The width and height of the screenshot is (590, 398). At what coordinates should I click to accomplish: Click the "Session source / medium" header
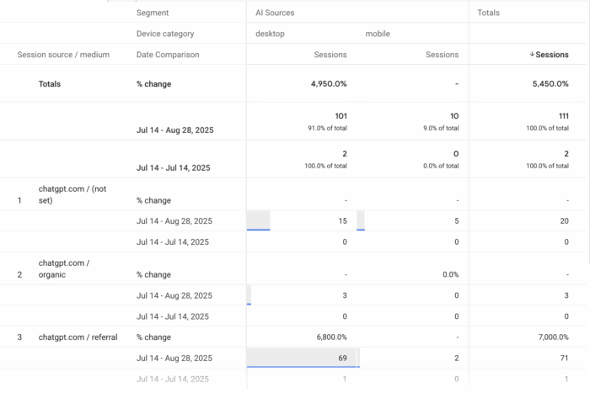[x=63, y=55]
